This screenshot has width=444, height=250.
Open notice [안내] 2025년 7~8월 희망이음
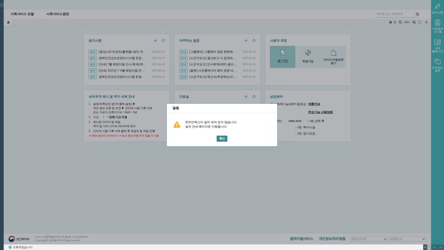[122, 71]
